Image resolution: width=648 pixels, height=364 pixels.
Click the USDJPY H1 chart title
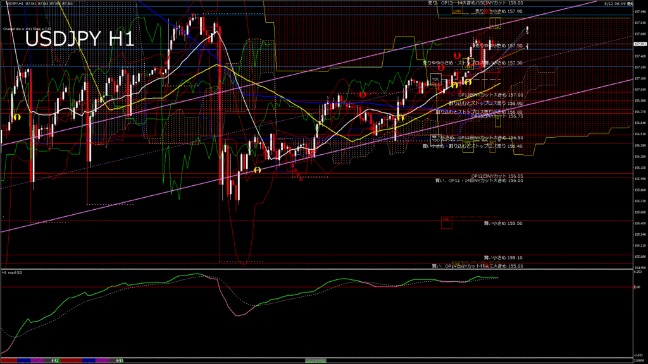coord(80,40)
